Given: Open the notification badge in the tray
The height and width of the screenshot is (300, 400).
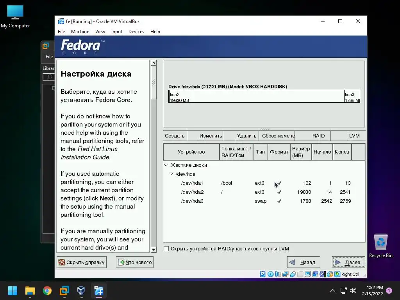Looking at the screenshot, I should [x=389, y=291].
